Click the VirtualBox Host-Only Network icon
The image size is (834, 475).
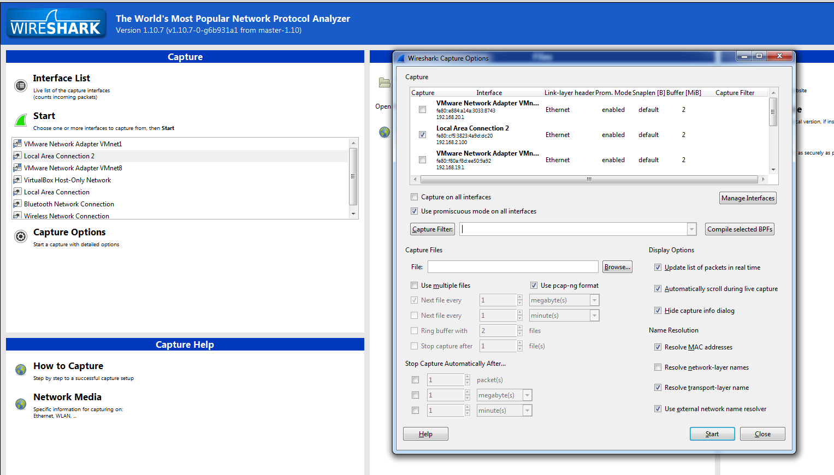(x=17, y=180)
